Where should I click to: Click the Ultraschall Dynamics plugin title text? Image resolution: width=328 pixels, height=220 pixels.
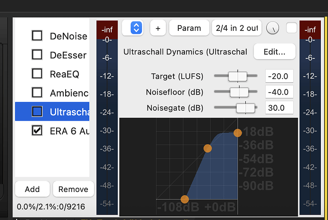pyautogui.click(x=185, y=52)
